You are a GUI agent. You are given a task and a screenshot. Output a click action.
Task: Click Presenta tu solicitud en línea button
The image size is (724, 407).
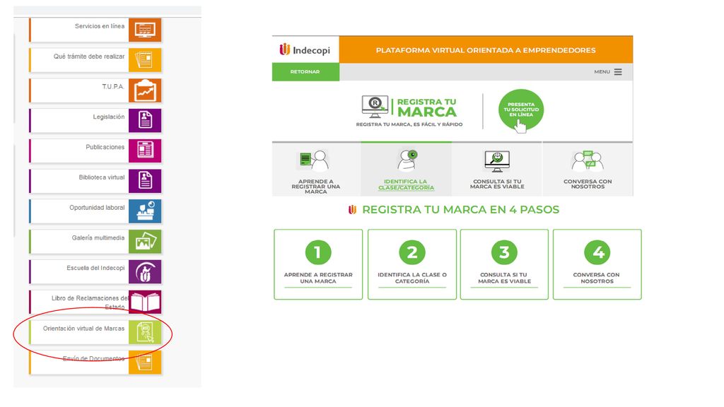[x=521, y=111]
